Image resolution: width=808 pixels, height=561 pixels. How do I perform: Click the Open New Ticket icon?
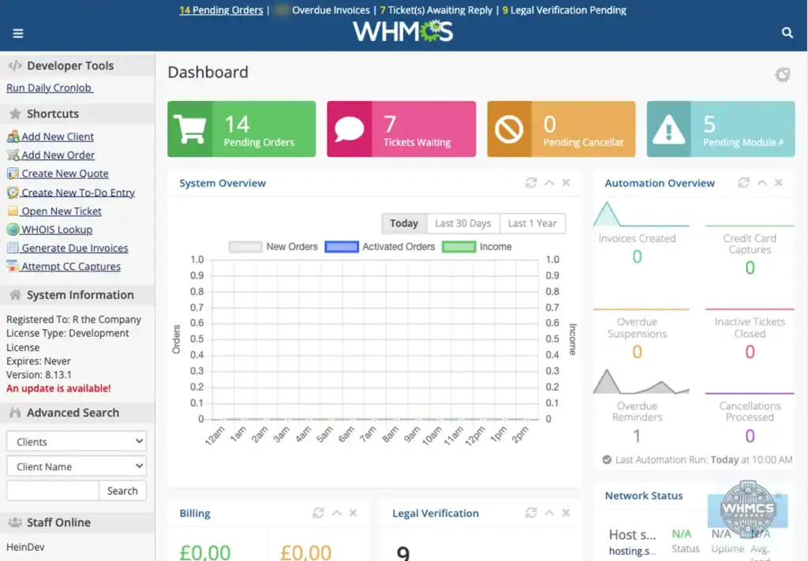click(13, 211)
